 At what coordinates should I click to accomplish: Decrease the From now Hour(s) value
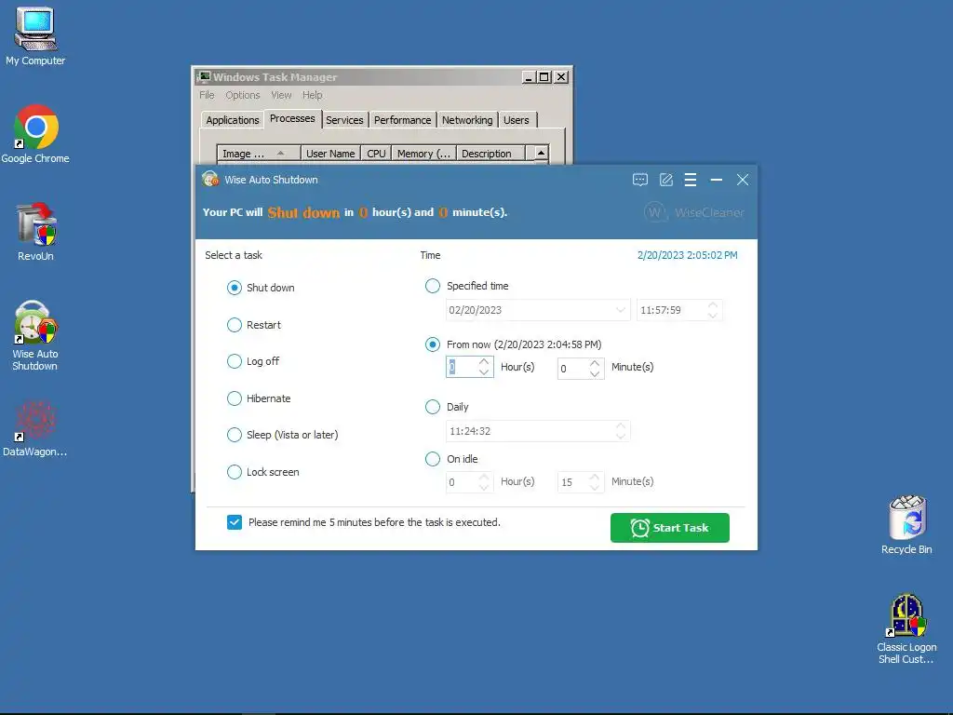tap(484, 372)
